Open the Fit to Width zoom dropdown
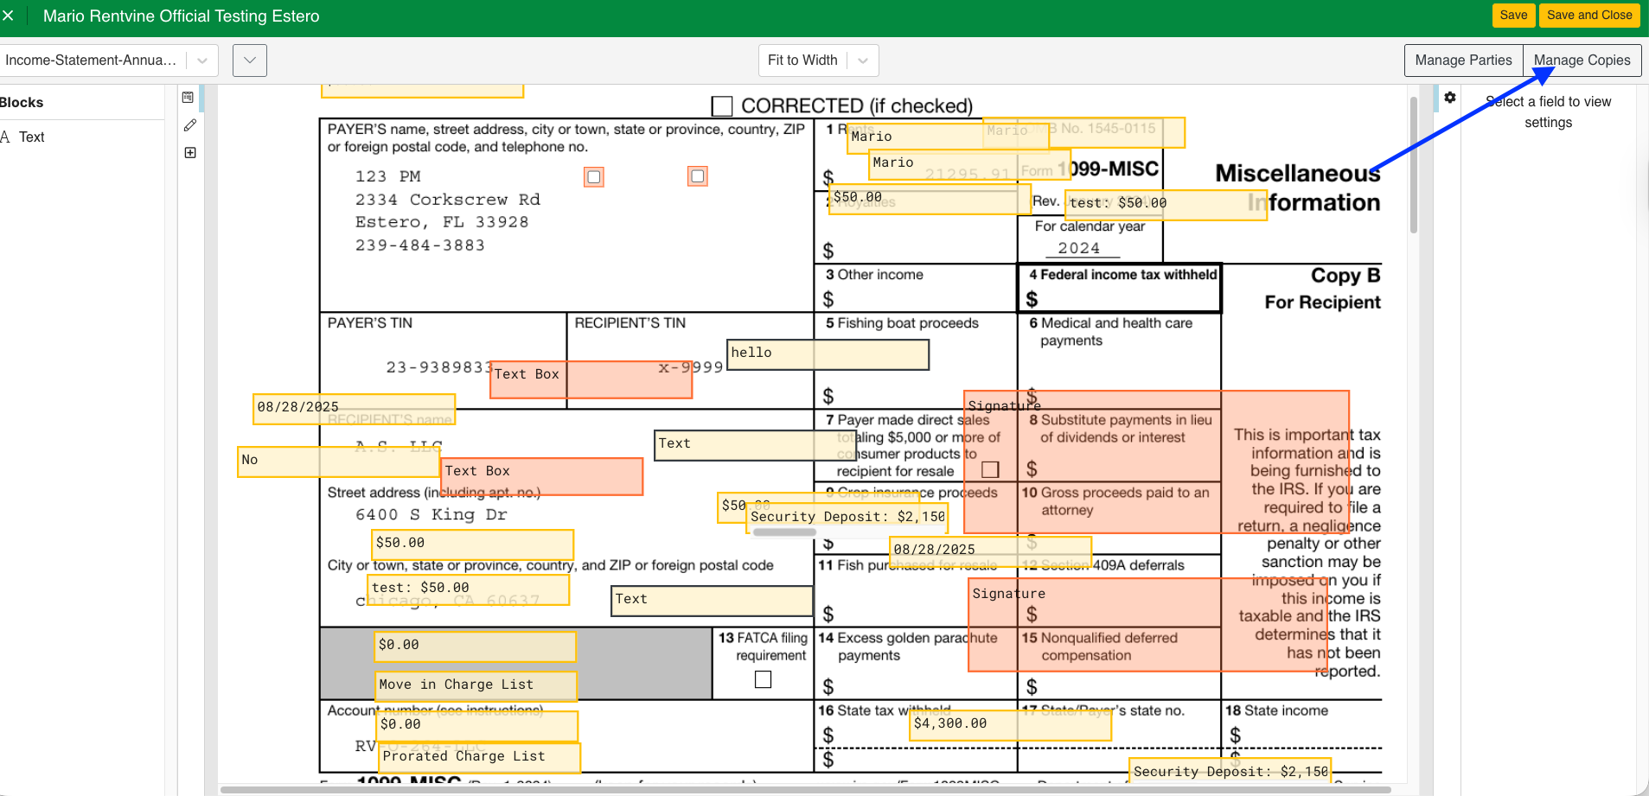The width and height of the screenshot is (1649, 796). tap(817, 60)
